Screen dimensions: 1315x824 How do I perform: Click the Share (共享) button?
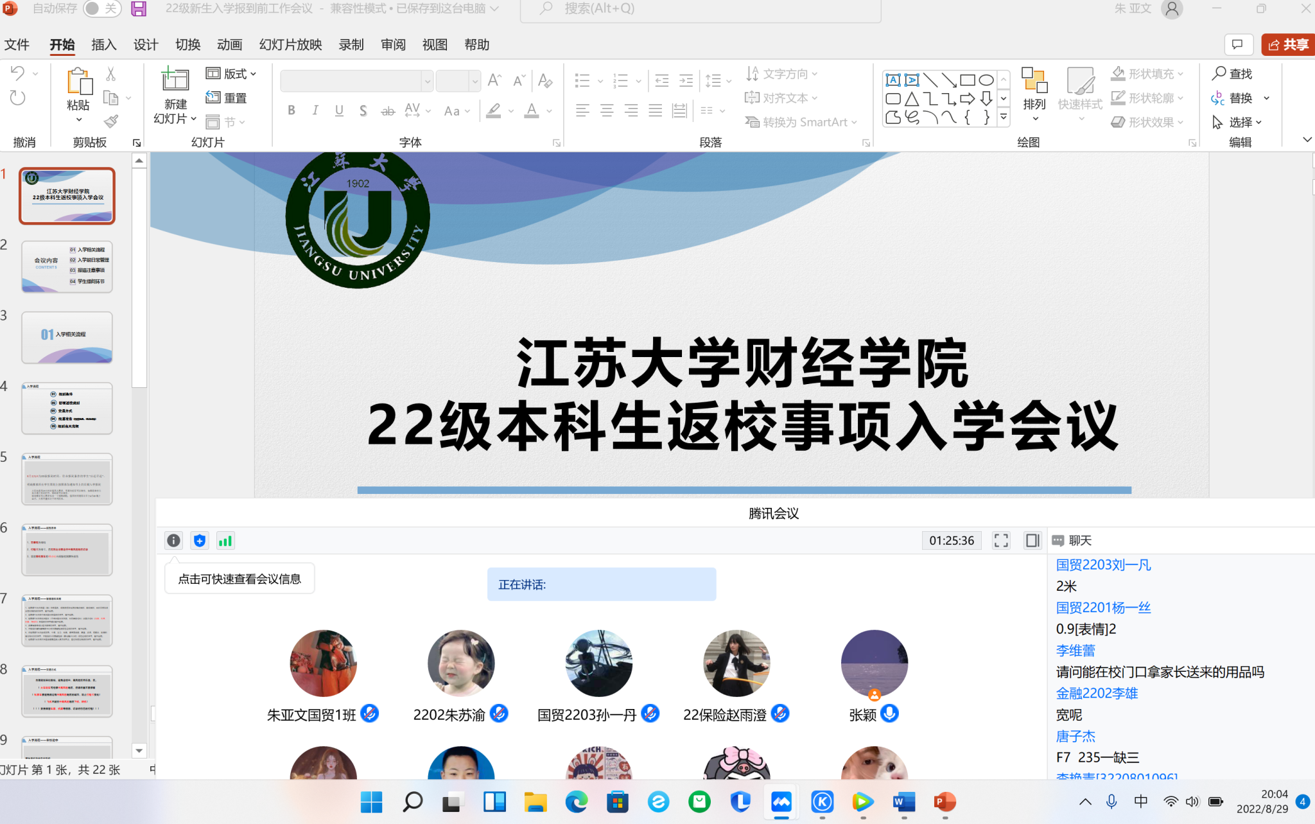[x=1288, y=45]
